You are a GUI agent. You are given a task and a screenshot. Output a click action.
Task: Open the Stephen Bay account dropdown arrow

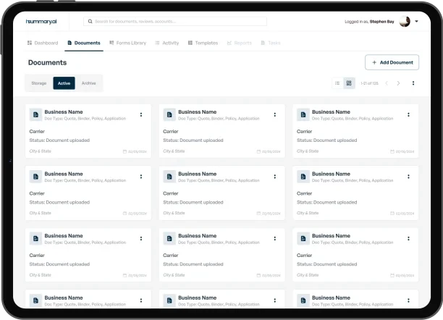[416, 22]
